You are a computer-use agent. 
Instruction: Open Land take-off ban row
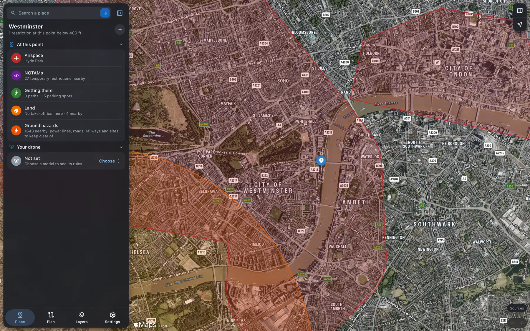[x=66, y=111]
